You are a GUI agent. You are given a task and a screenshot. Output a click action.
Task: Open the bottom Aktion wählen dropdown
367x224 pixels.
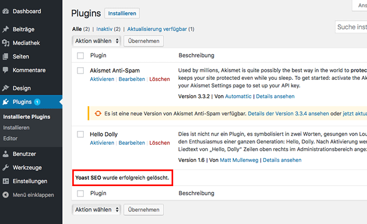point(96,210)
